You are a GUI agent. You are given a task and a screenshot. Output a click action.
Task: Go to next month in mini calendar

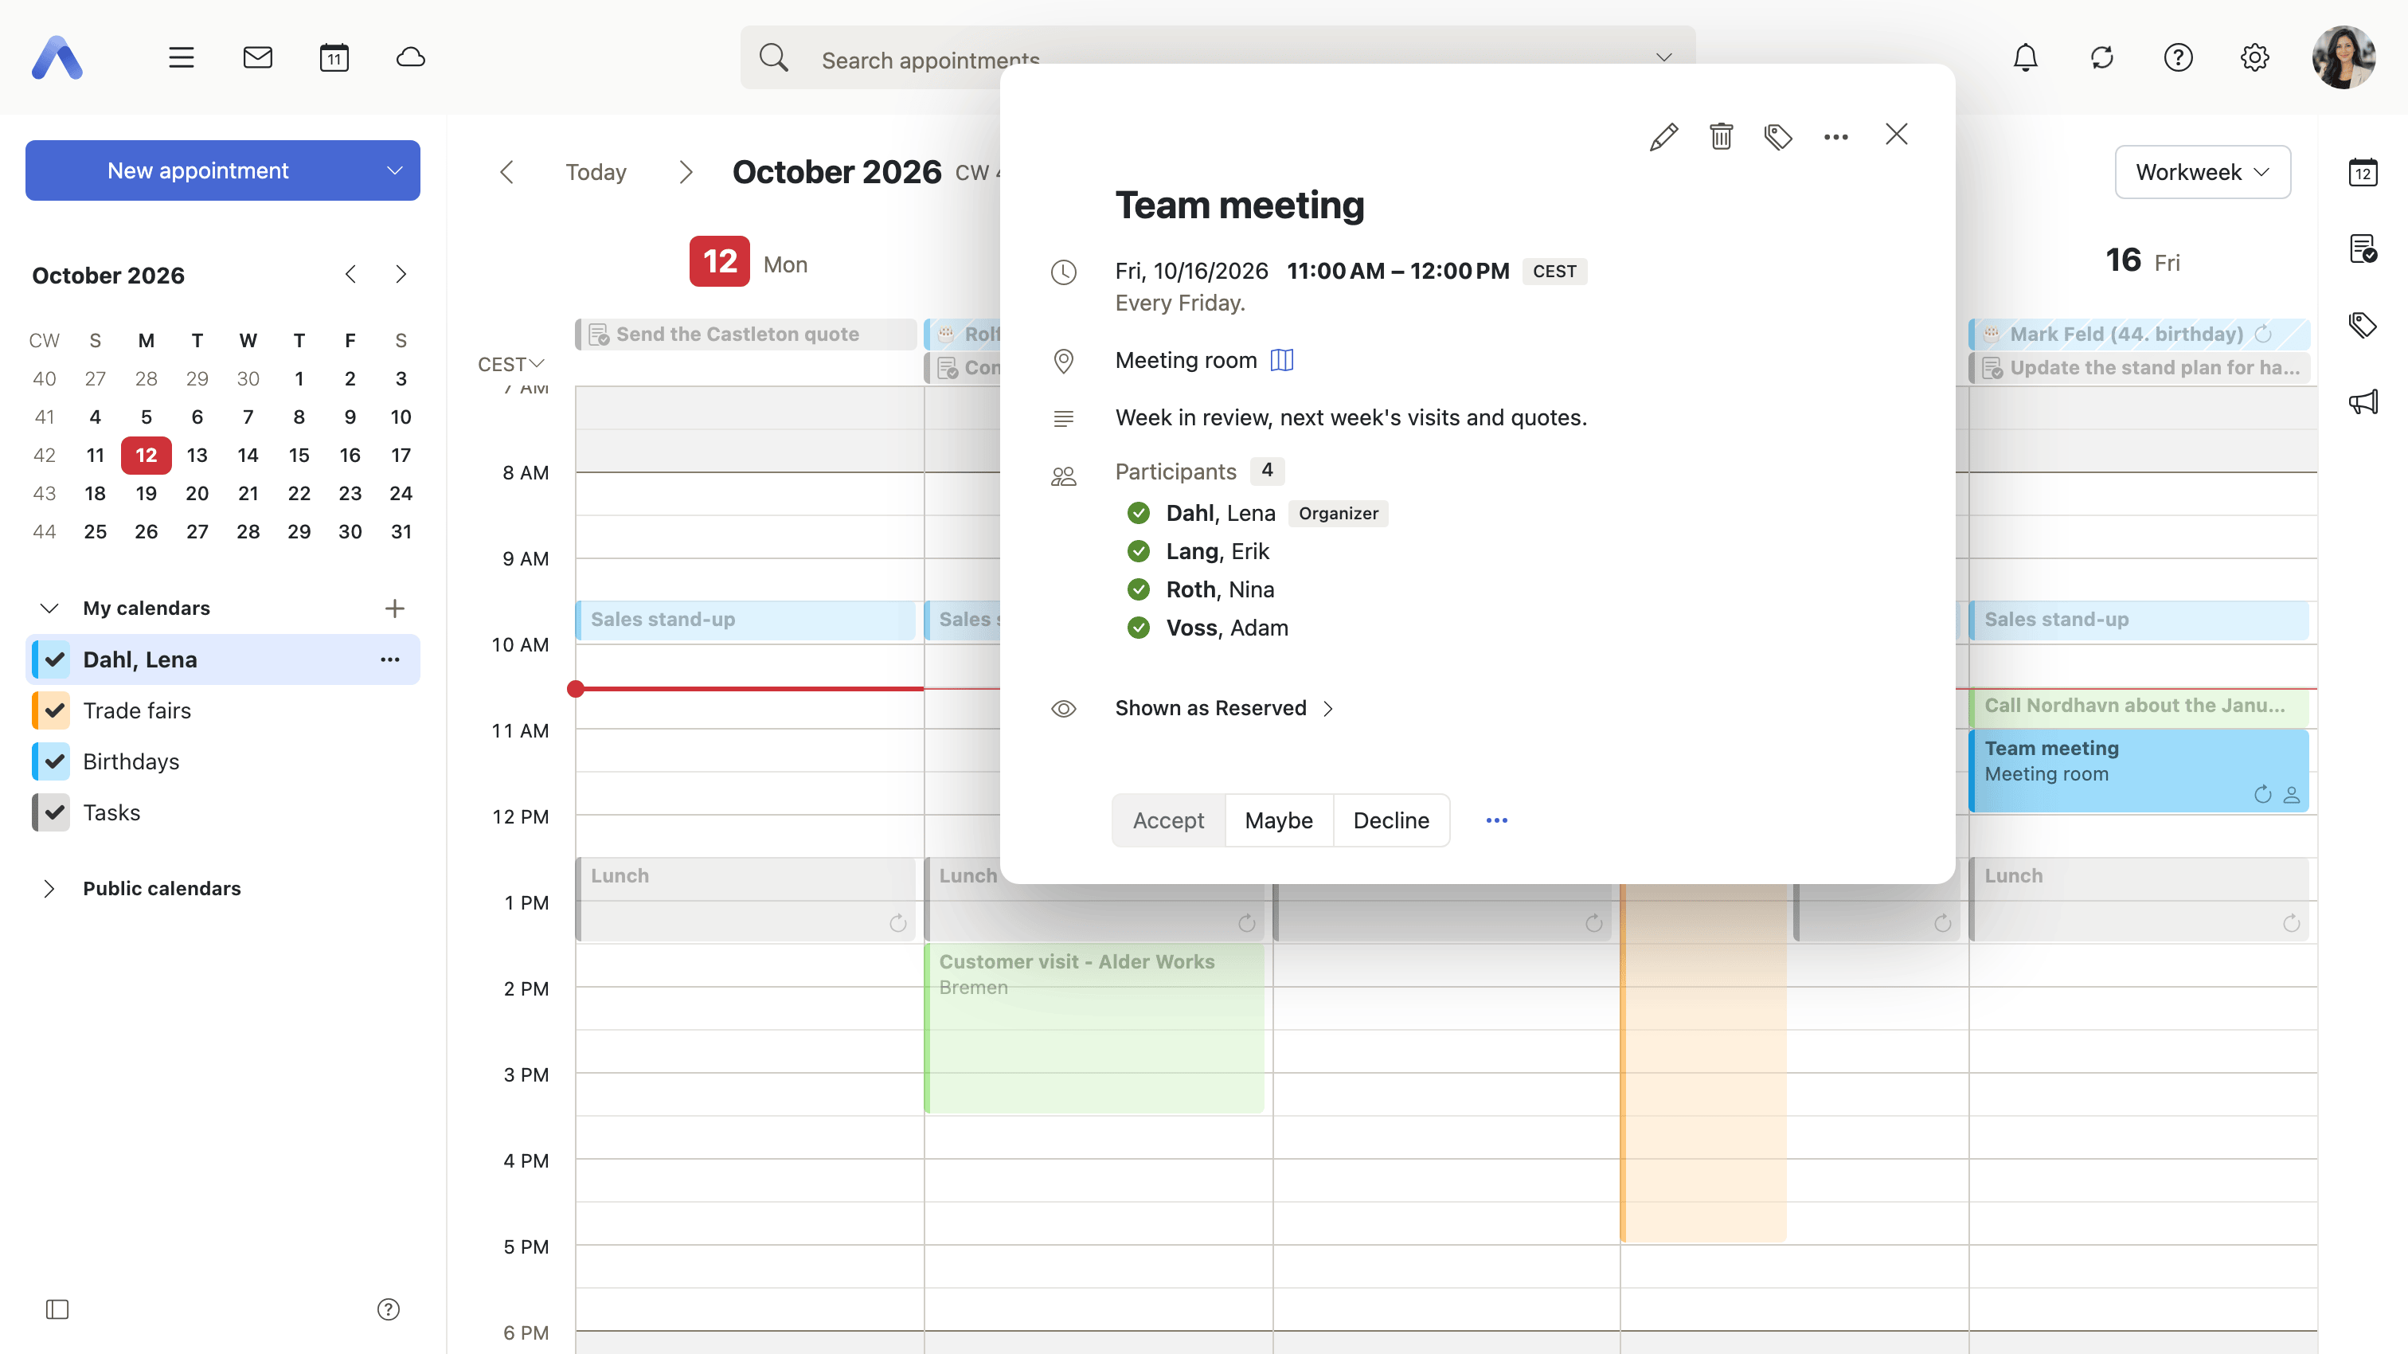pos(400,274)
